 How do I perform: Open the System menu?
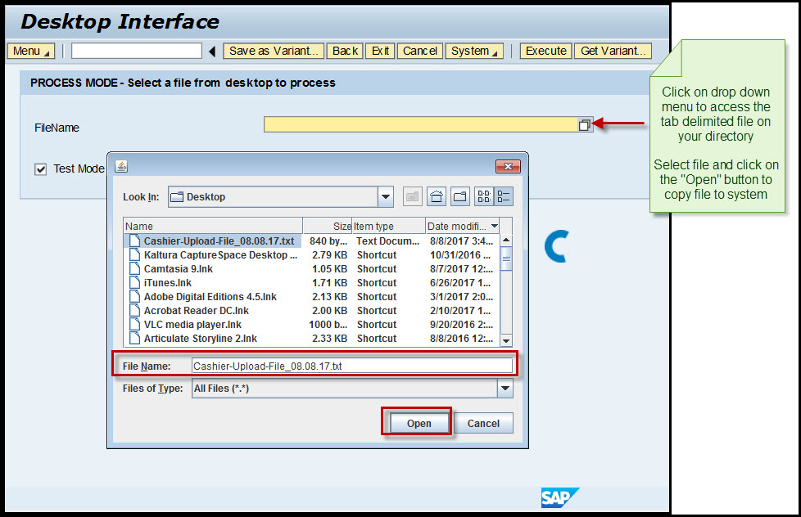pyautogui.click(x=473, y=51)
